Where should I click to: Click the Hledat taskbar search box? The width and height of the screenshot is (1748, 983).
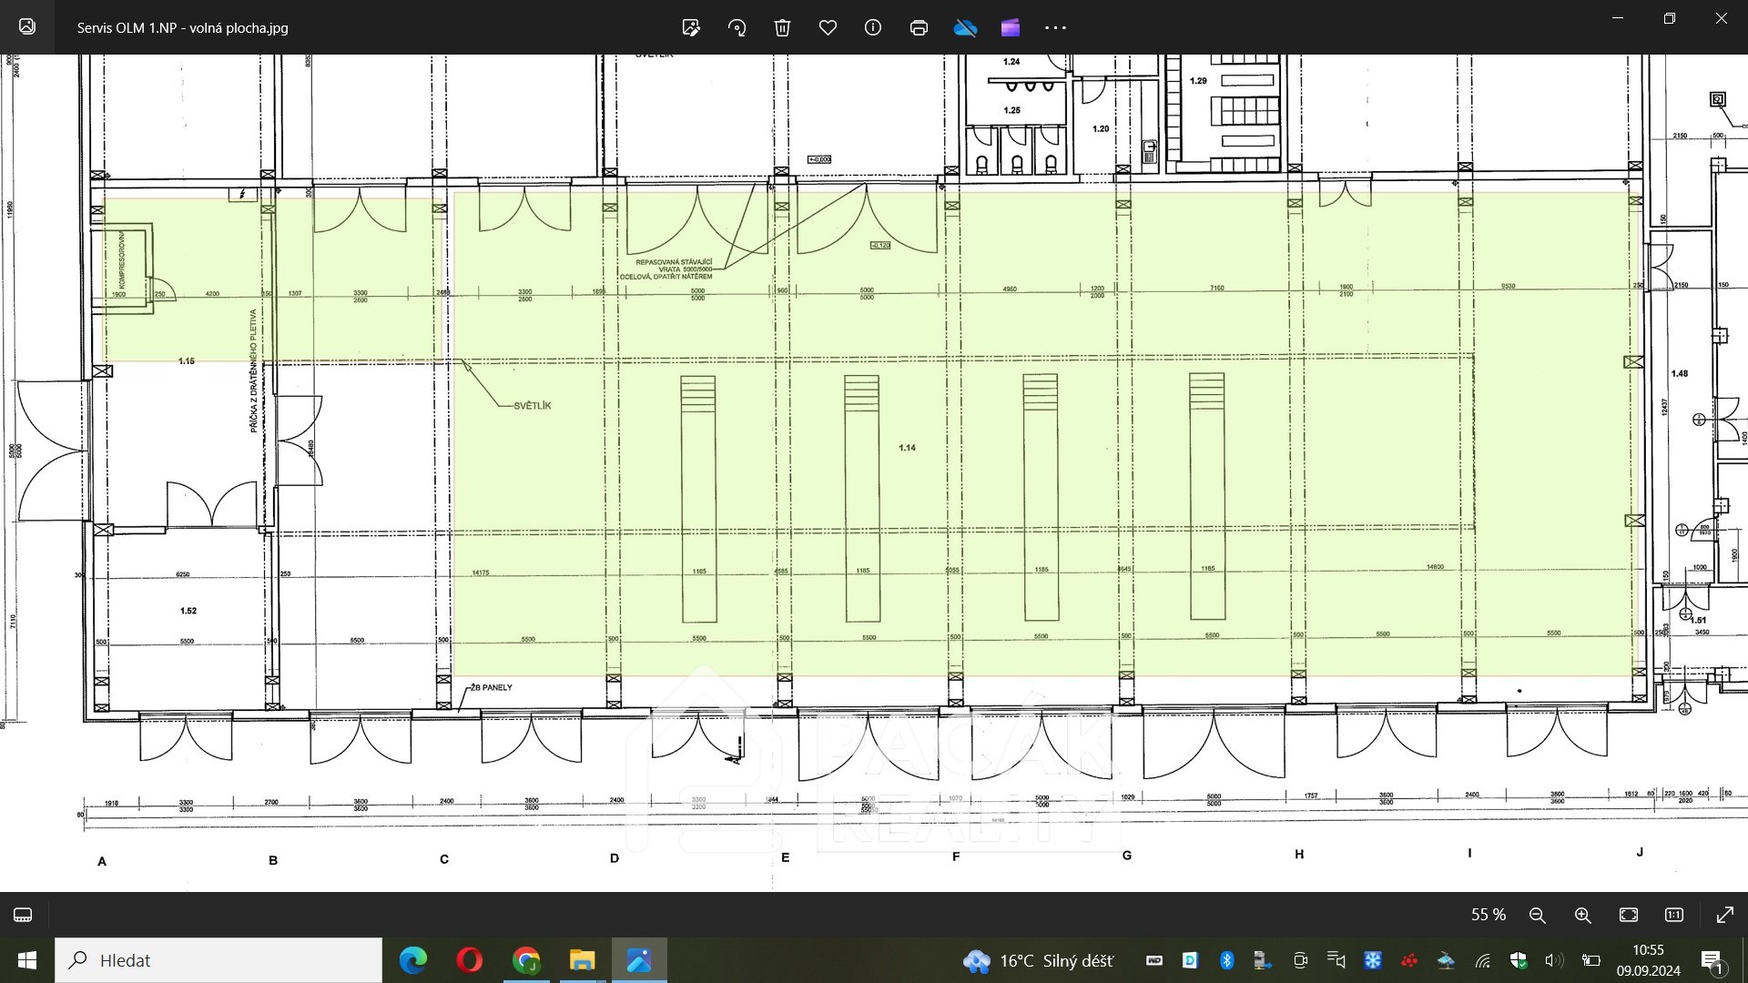218,960
